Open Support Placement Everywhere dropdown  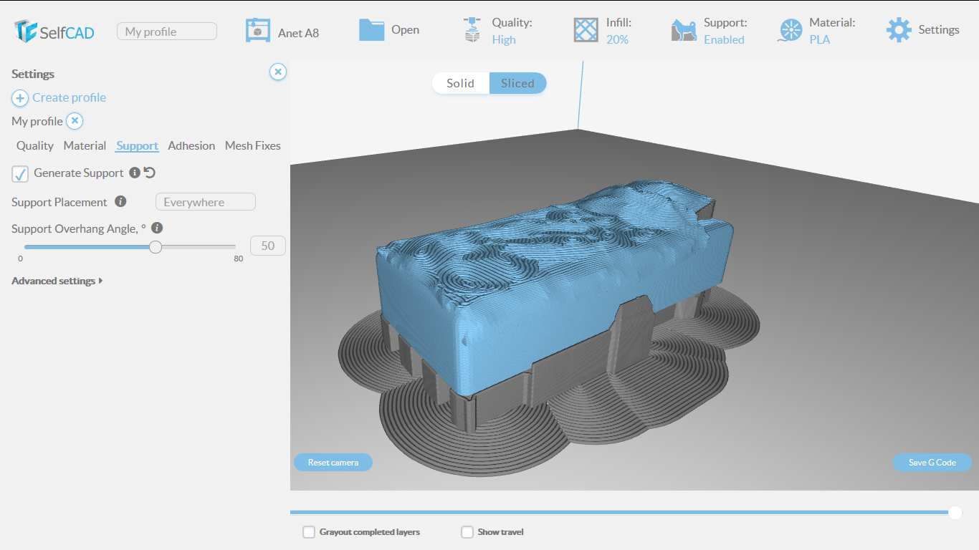click(x=206, y=202)
